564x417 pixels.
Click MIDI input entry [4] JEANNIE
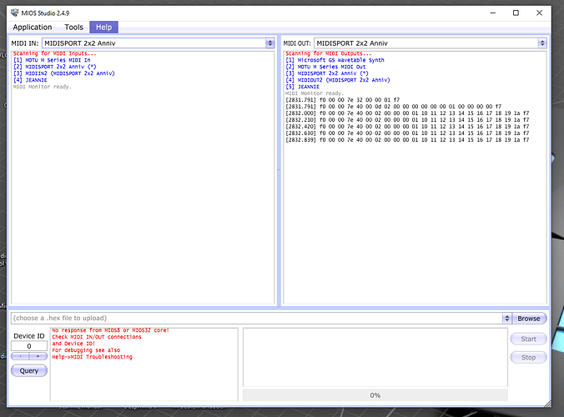coord(30,80)
